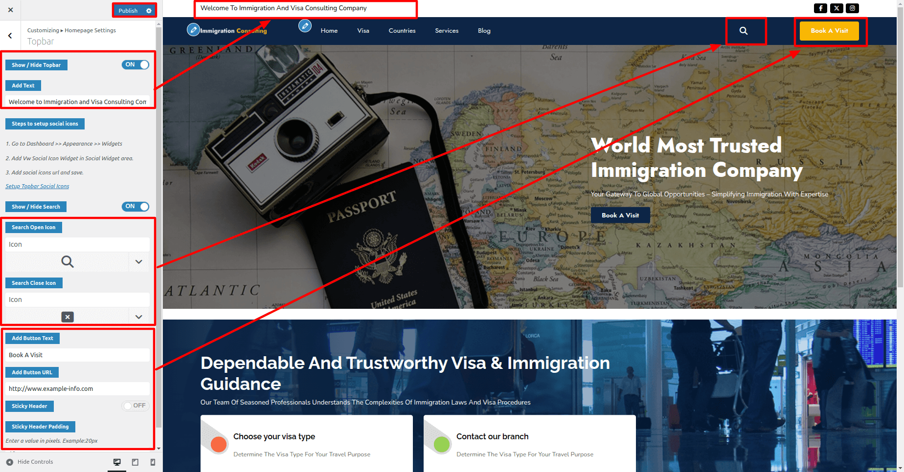Toggle the Show / Hide Search switch

tap(136, 207)
